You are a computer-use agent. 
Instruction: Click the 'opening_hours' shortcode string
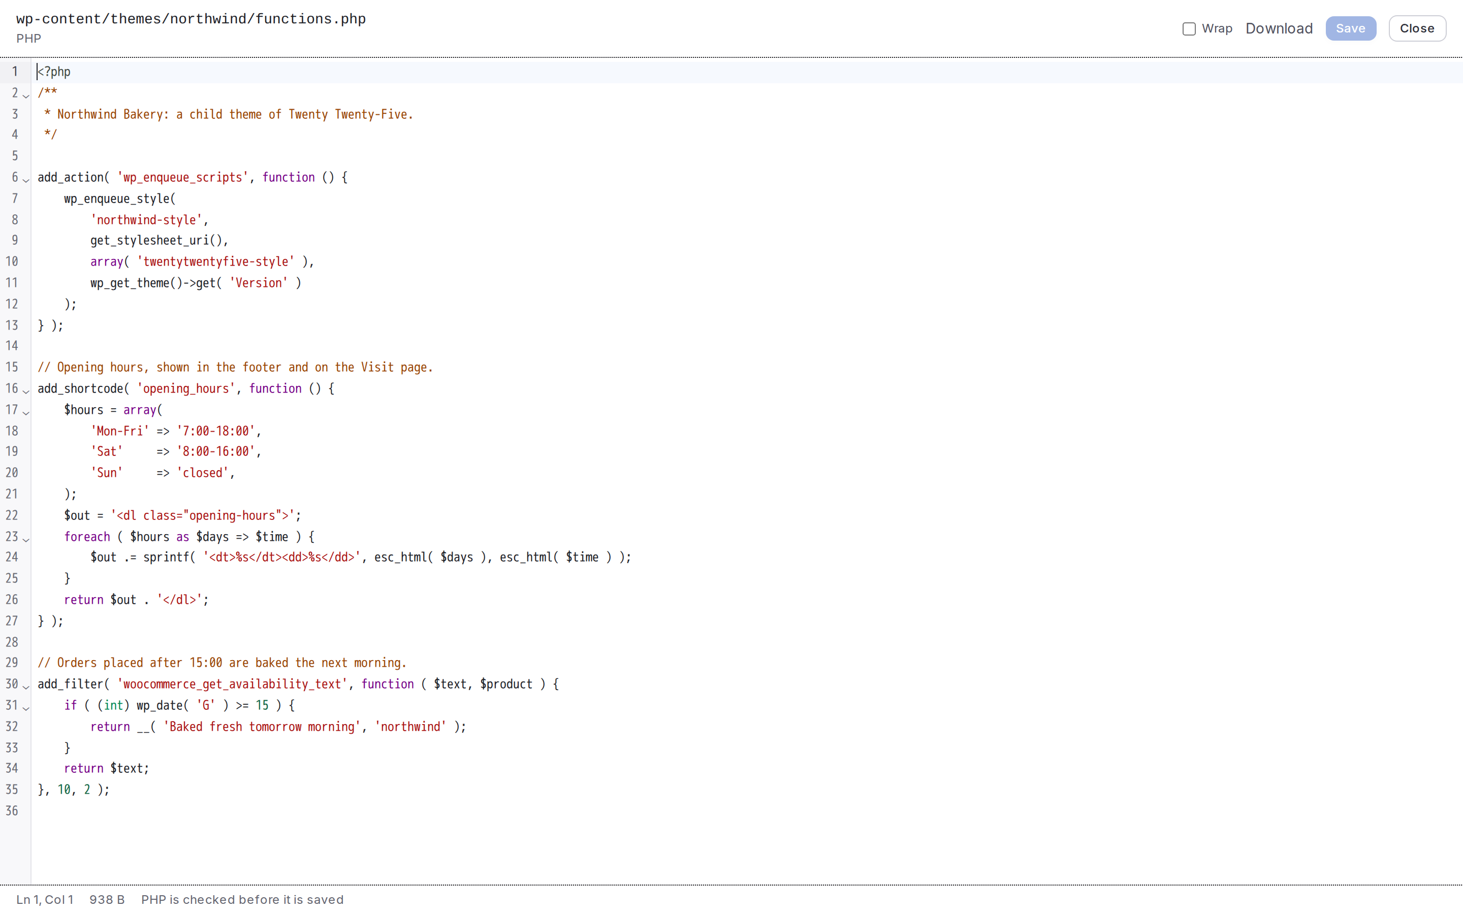tap(185, 388)
